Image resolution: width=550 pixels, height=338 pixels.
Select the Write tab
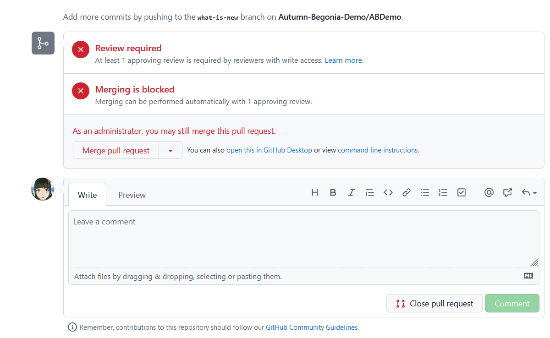(87, 195)
